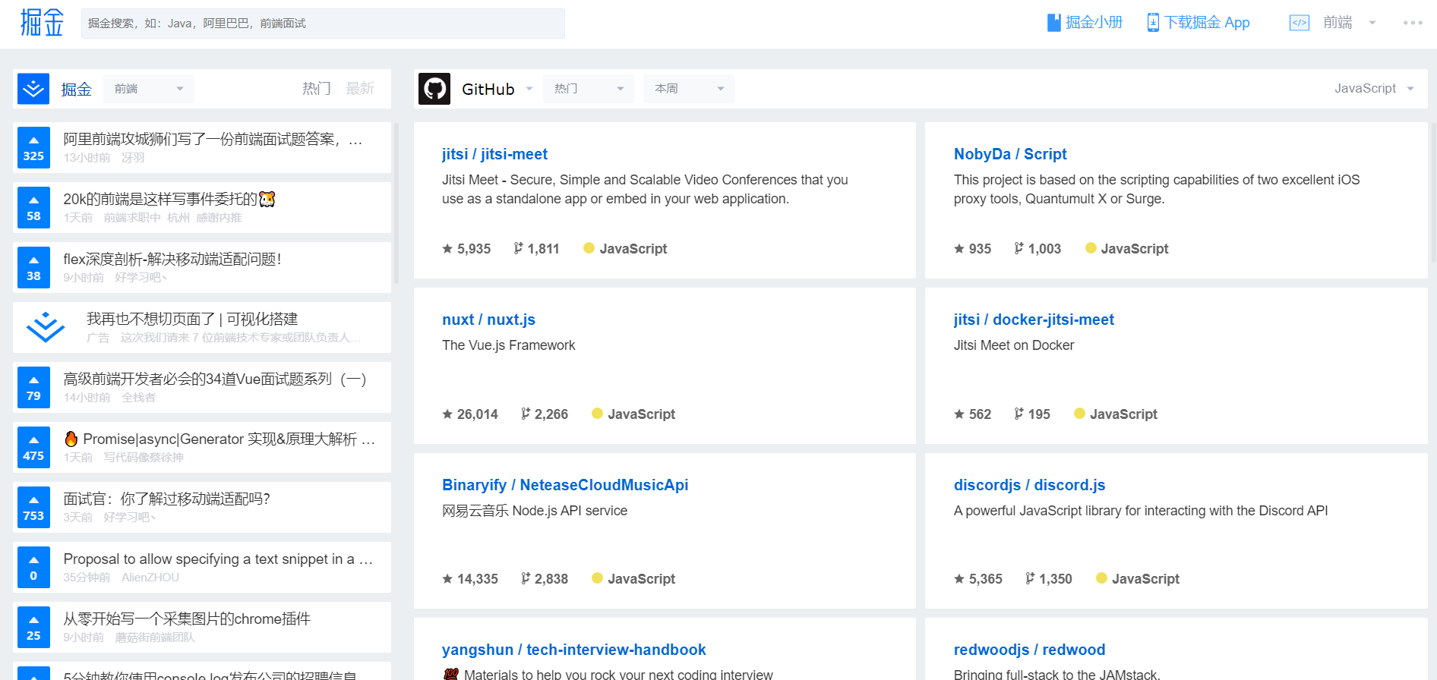This screenshot has width=1437, height=680.
Task: Click the blue Juejin source panel icon
Action: (x=33, y=89)
